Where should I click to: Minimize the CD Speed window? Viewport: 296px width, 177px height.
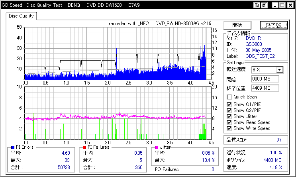pyautogui.click(x=275, y=5)
